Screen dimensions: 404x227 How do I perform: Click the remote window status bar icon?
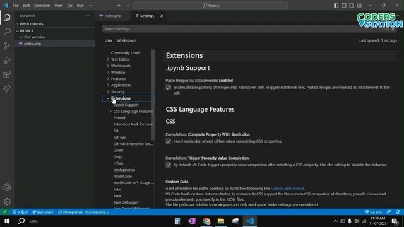tap(5, 212)
